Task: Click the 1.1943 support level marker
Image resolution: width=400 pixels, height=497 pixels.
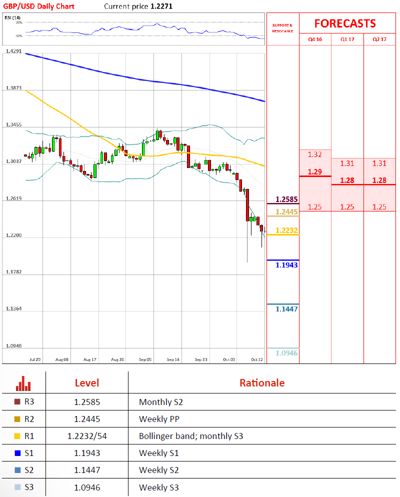Action: coord(286,265)
